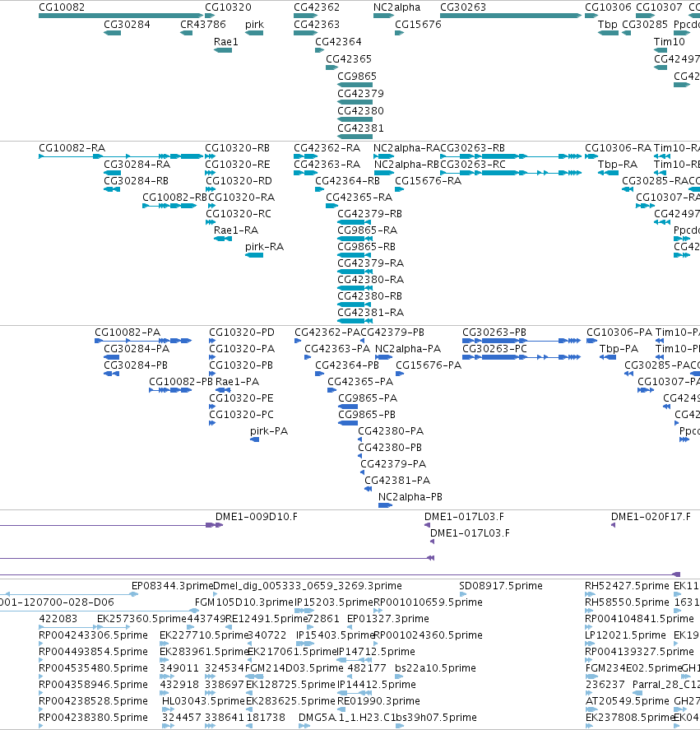Click the CG42381 gene label
The image size is (700, 730).
(x=361, y=128)
